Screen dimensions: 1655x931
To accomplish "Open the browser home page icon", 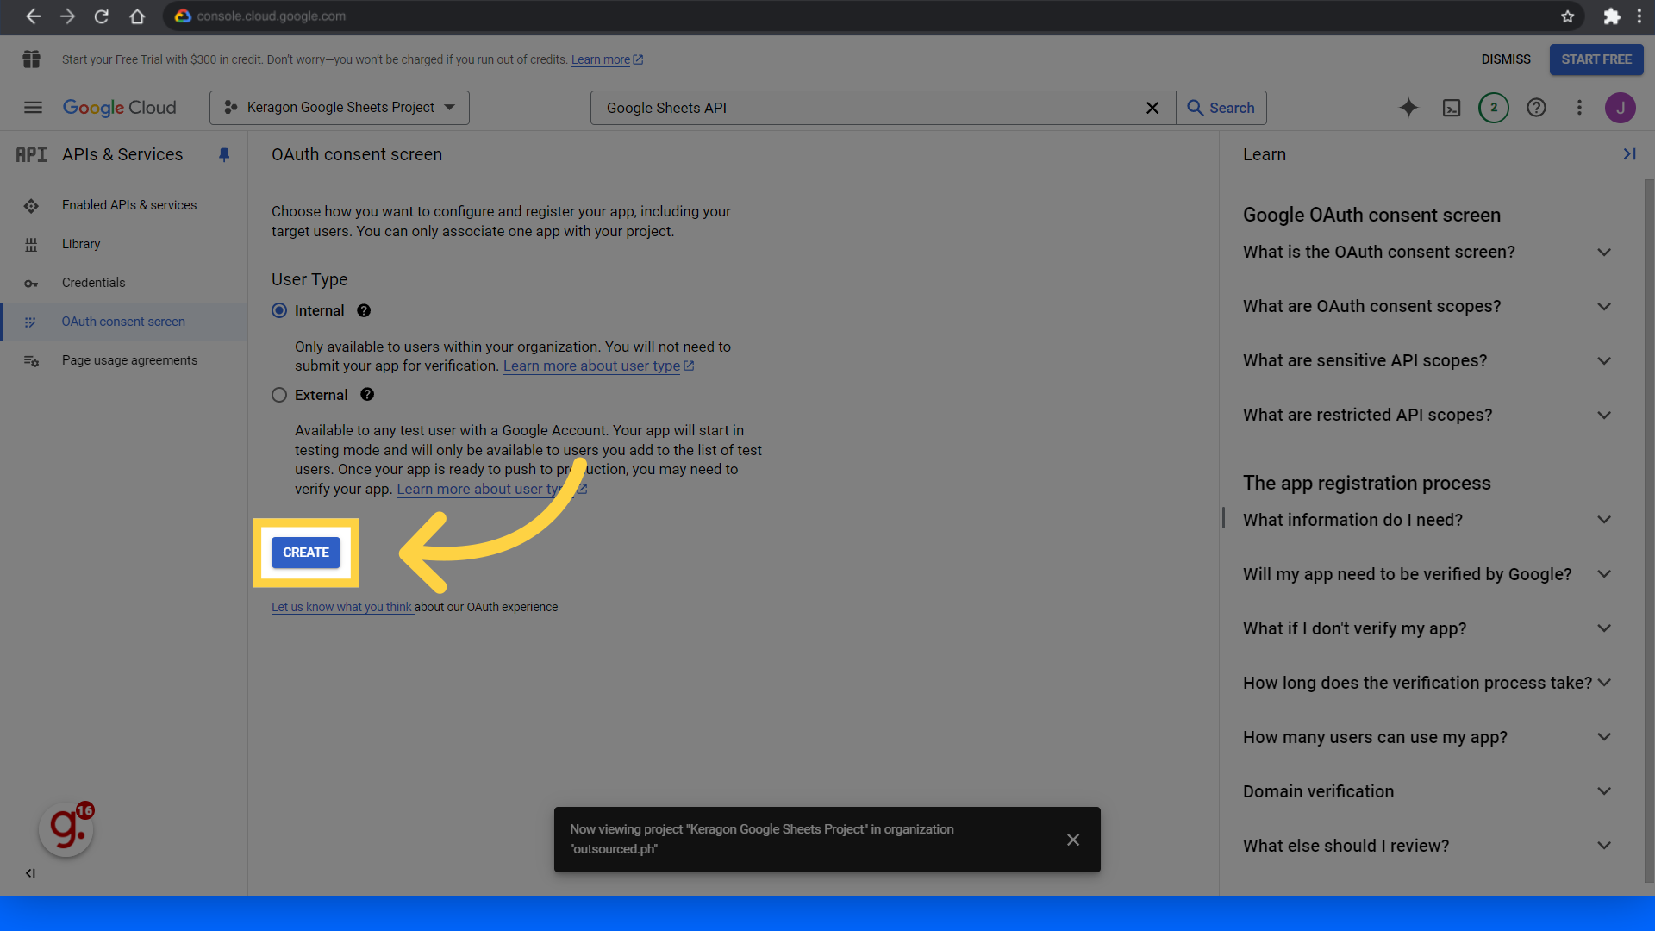I will [x=137, y=16].
